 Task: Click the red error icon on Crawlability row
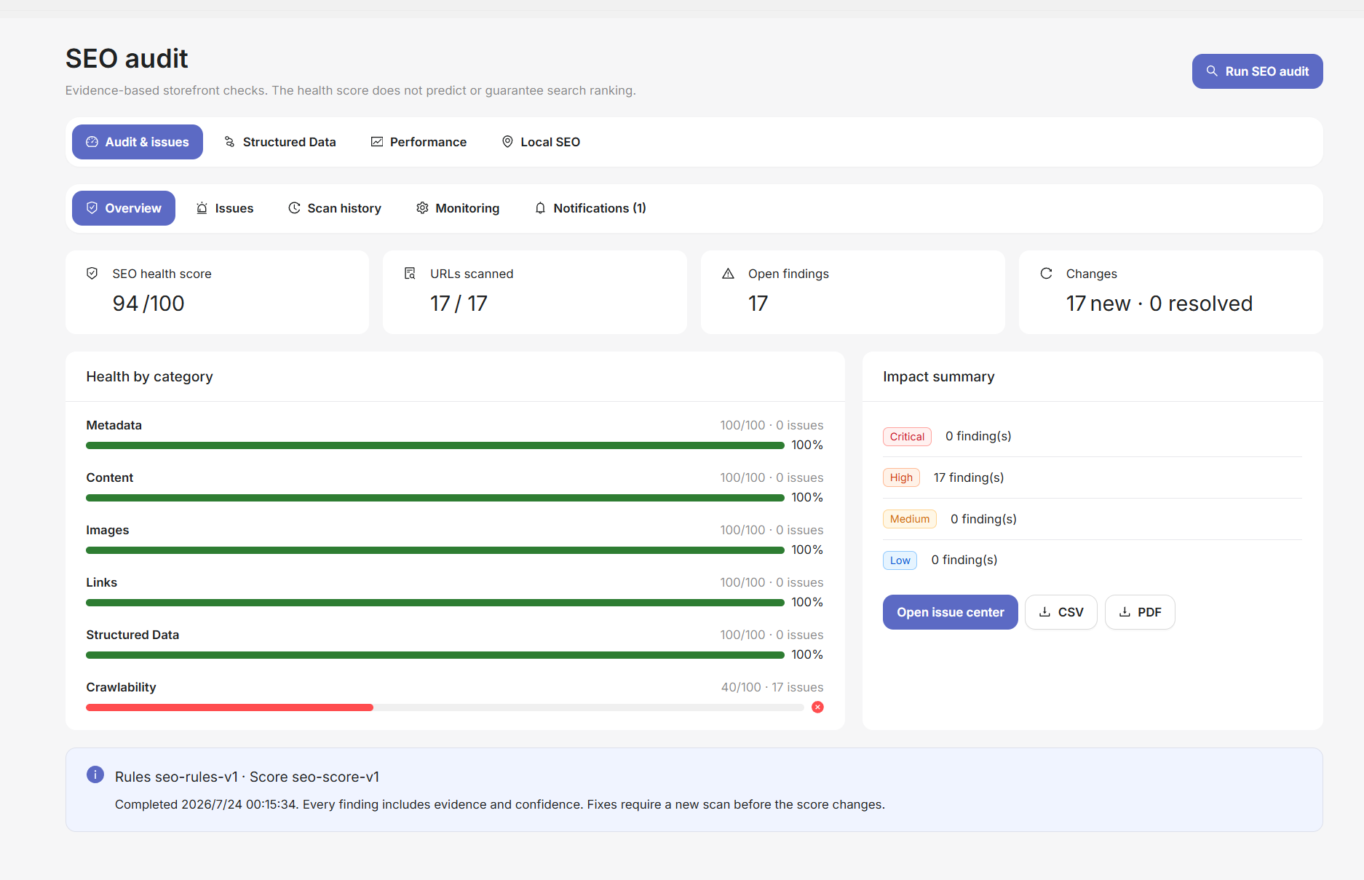pyautogui.click(x=817, y=707)
